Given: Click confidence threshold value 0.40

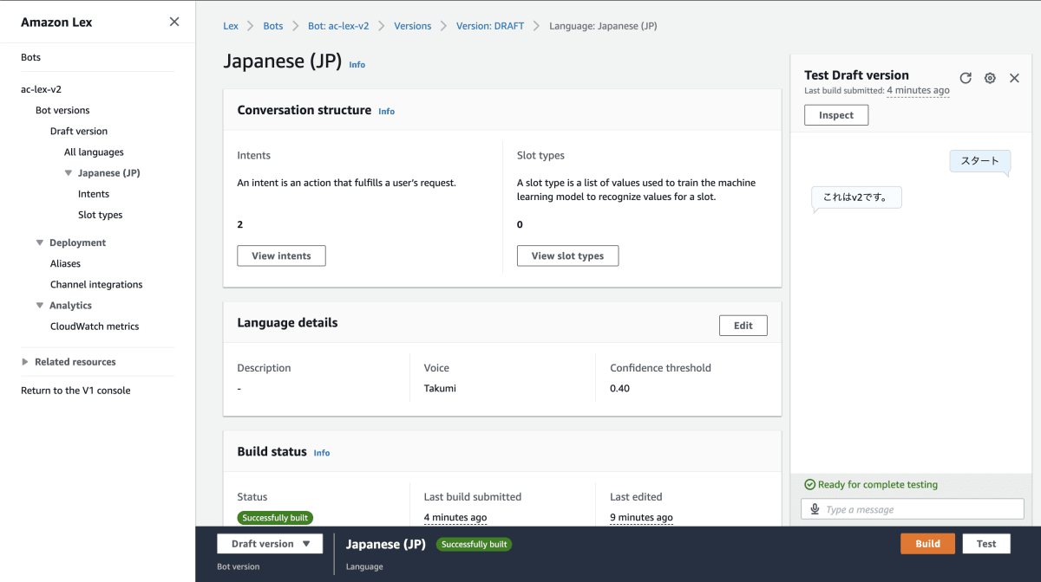Looking at the screenshot, I should [x=619, y=389].
